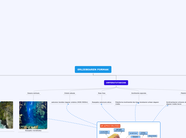Open the coastal cliff photo thumbnail
The image size is (186, 138).
tap(6, 115)
